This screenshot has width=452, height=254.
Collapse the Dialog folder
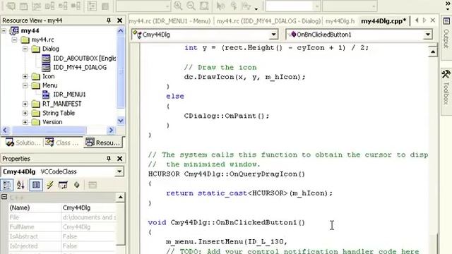(25, 49)
